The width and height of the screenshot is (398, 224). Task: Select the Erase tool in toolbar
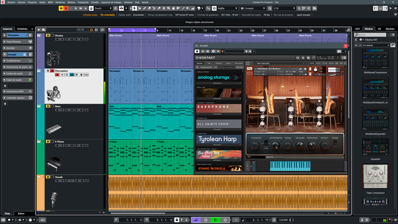pyautogui.click(x=149, y=8)
